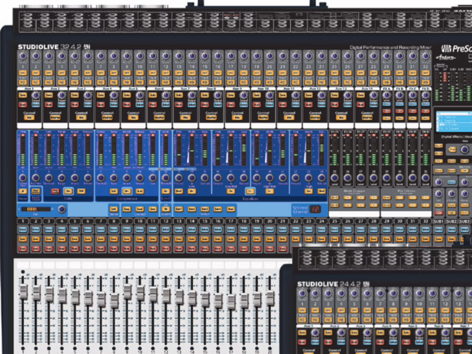Click the channel 16 trim knob

[x=218, y=56]
